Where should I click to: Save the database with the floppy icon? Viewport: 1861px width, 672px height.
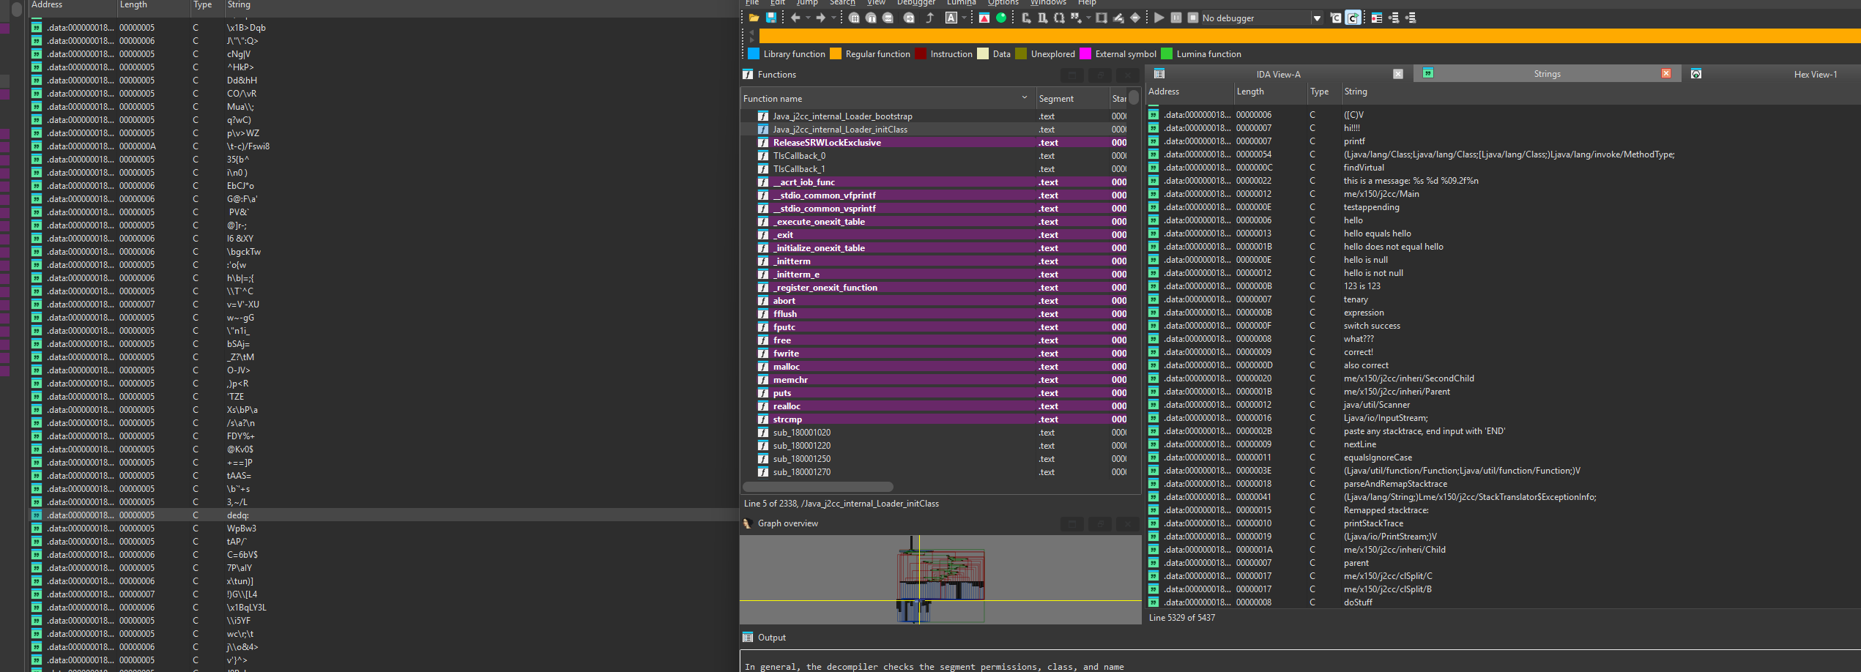(x=771, y=18)
